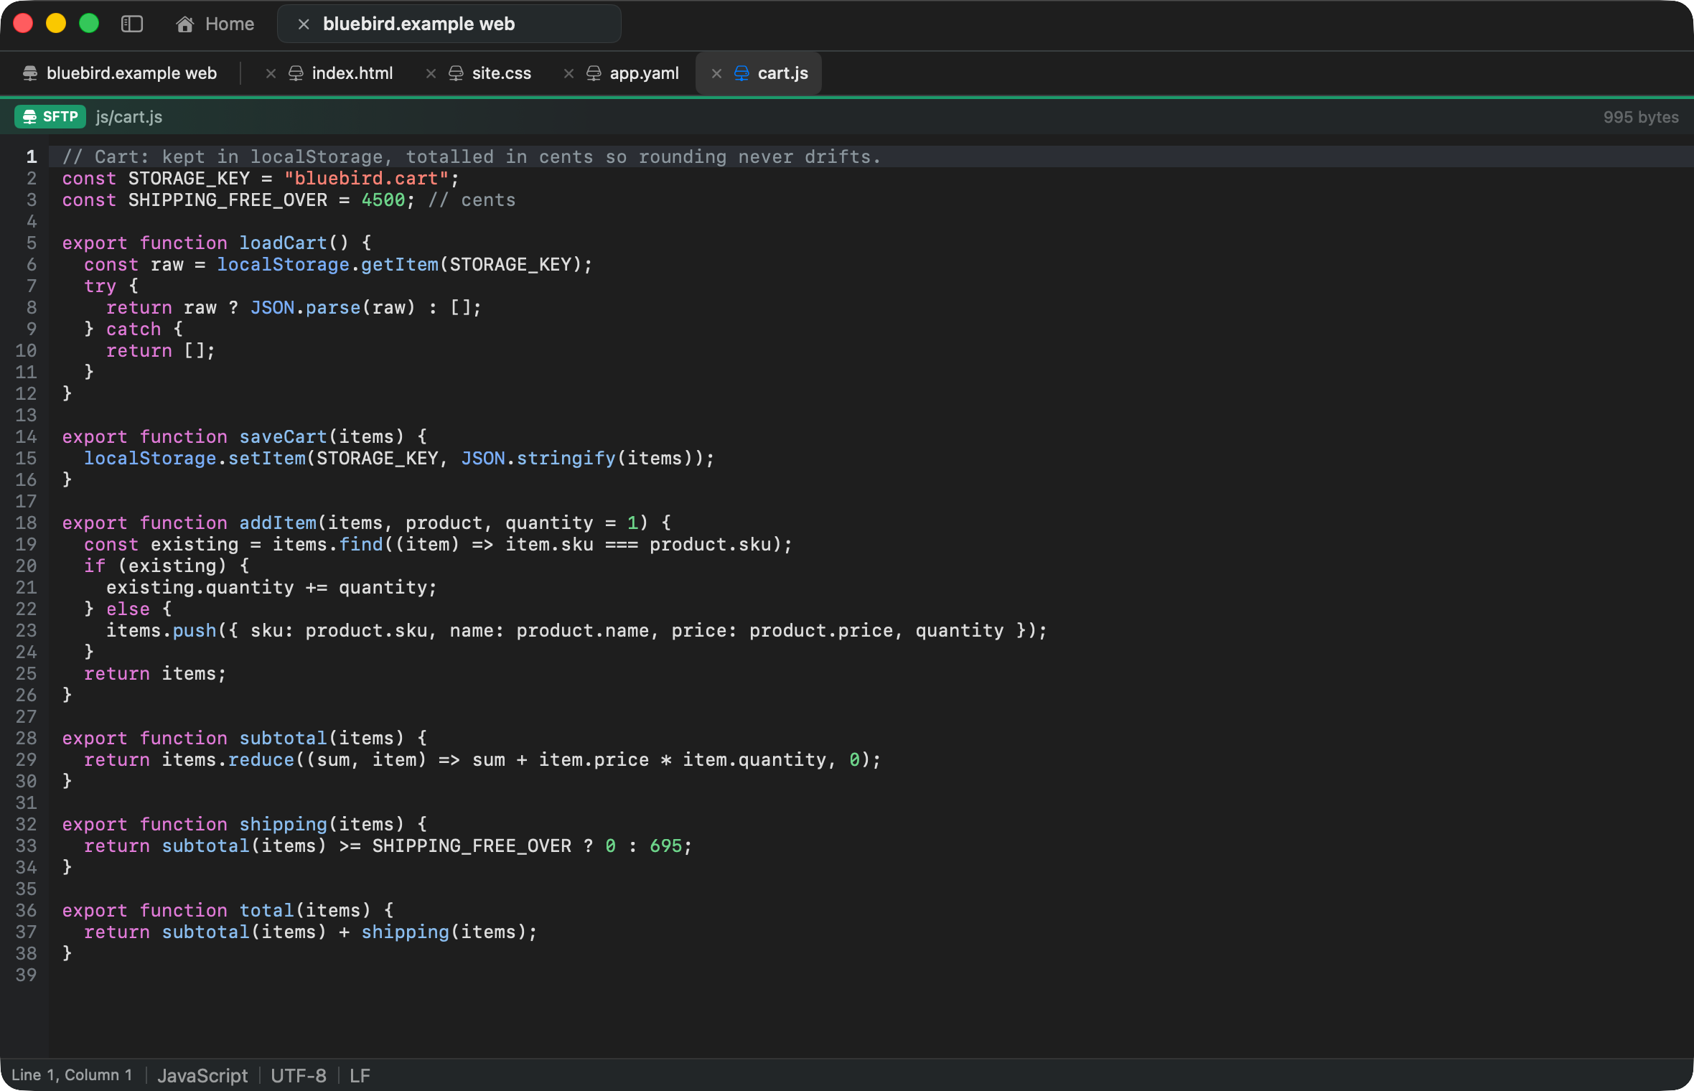
Task: Click the file icon beside app.yaml
Action: (x=594, y=73)
